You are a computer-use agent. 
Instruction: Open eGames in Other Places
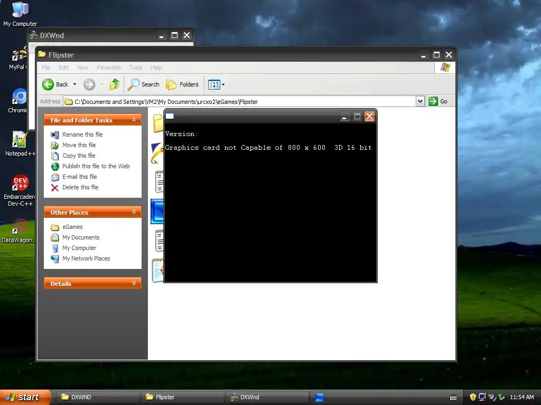[x=72, y=227]
